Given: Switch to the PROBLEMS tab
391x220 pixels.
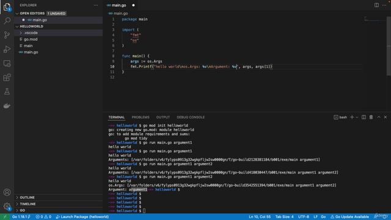Looking at the screenshot, I should (x=141, y=117).
